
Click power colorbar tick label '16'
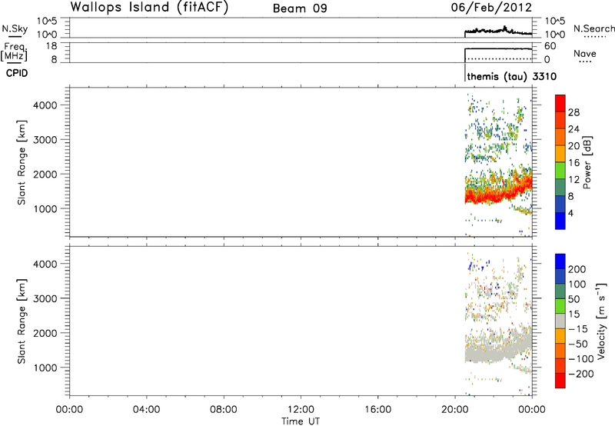(x=573, y=163)
